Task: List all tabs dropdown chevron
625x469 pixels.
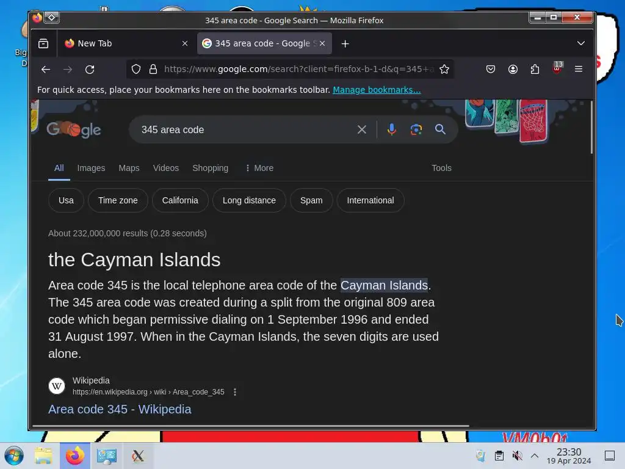Action: 581,43
